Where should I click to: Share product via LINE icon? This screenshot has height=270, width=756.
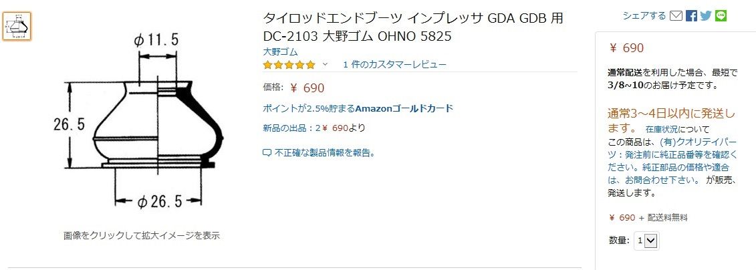pos(721,15)
